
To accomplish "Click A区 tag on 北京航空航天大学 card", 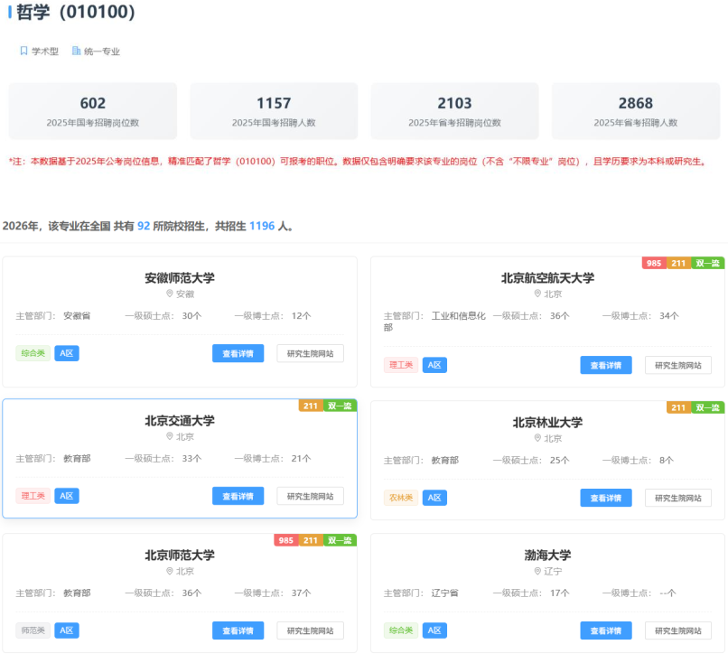I will tap(434, 365).
